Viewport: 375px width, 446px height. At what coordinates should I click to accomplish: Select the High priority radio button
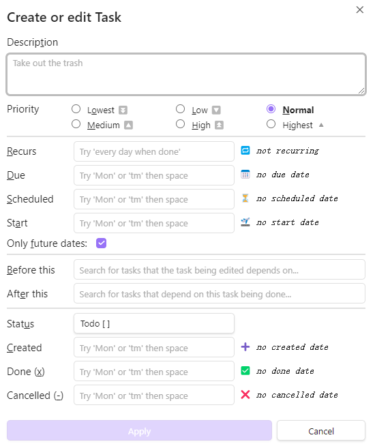180,124
